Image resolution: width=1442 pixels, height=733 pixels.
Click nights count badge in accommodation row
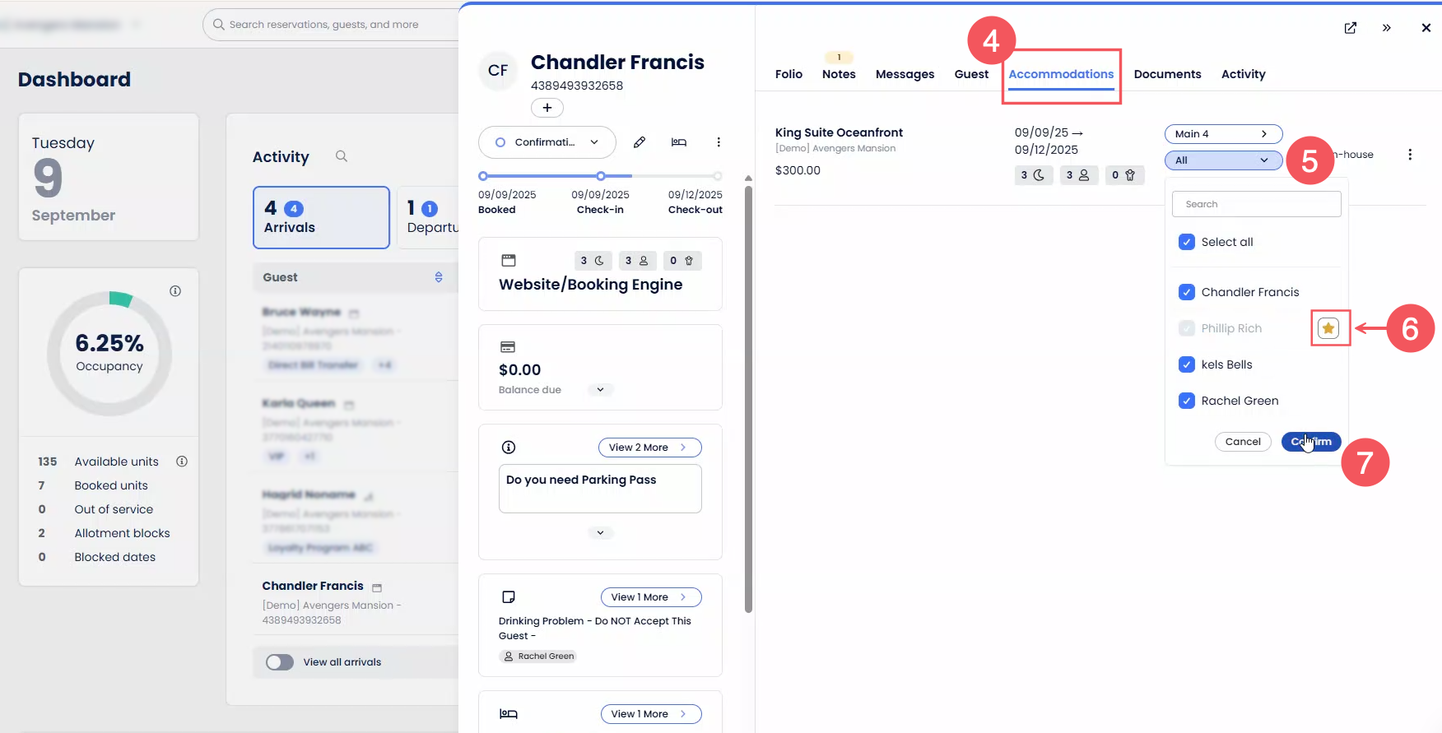pyautogui.click(x=1033, y=175)
